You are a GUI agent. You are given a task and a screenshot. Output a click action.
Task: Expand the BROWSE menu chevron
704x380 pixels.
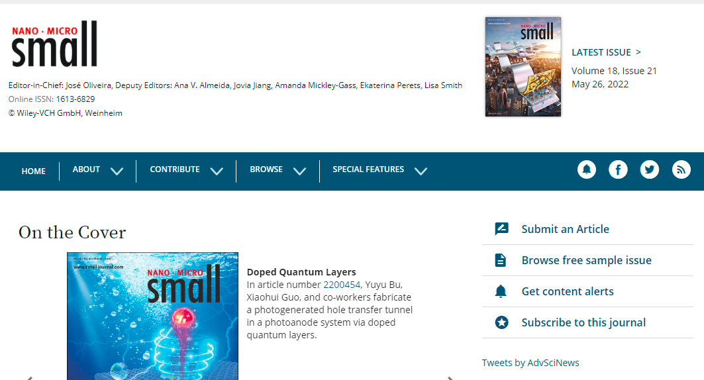tap(299, 171)
